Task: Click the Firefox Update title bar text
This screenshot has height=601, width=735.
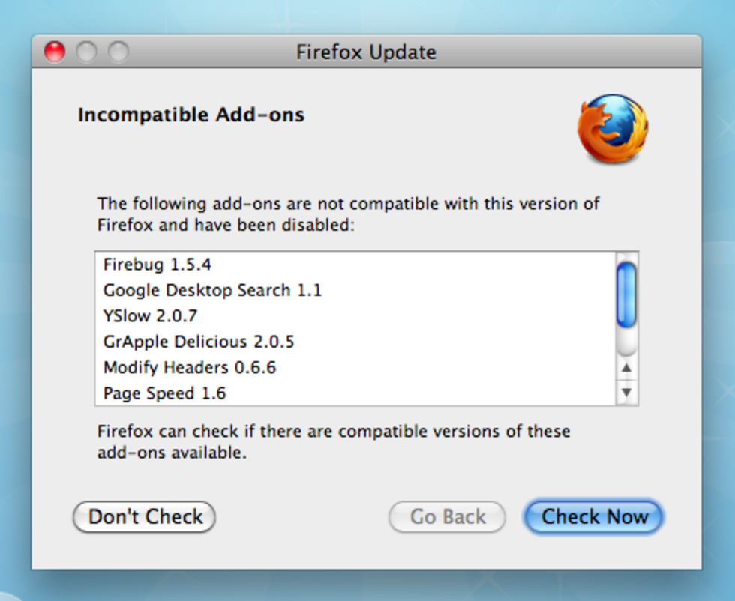Action: point(366,52)
